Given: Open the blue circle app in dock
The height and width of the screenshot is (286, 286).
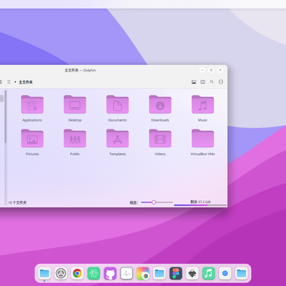Looking at the screenshot, I should pos(225,273).
